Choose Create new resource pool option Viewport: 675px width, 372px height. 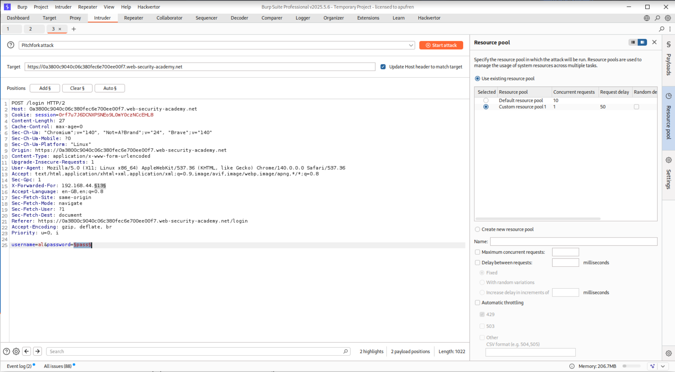click(x=477, y=229)
